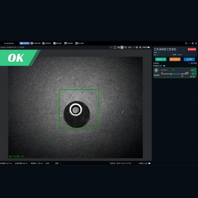Viewport: 198px width, 198px height.
Task: Click the zoom out magnifier icon
Action: (126, 47)
